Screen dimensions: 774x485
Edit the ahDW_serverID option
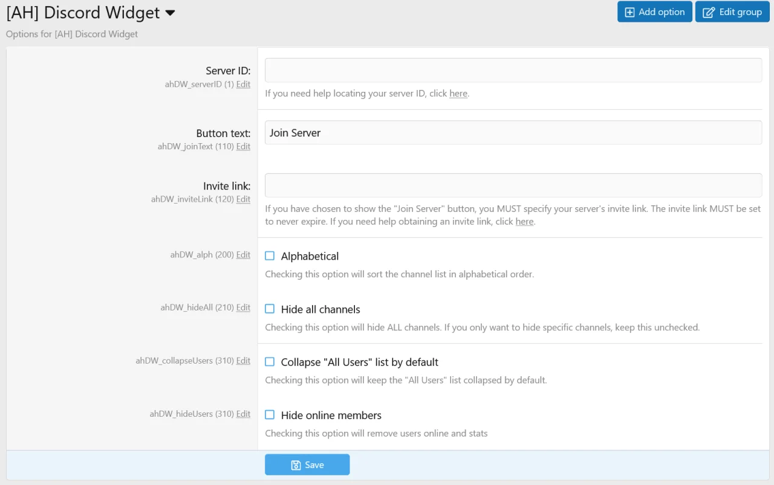click(x=243, y=85)
